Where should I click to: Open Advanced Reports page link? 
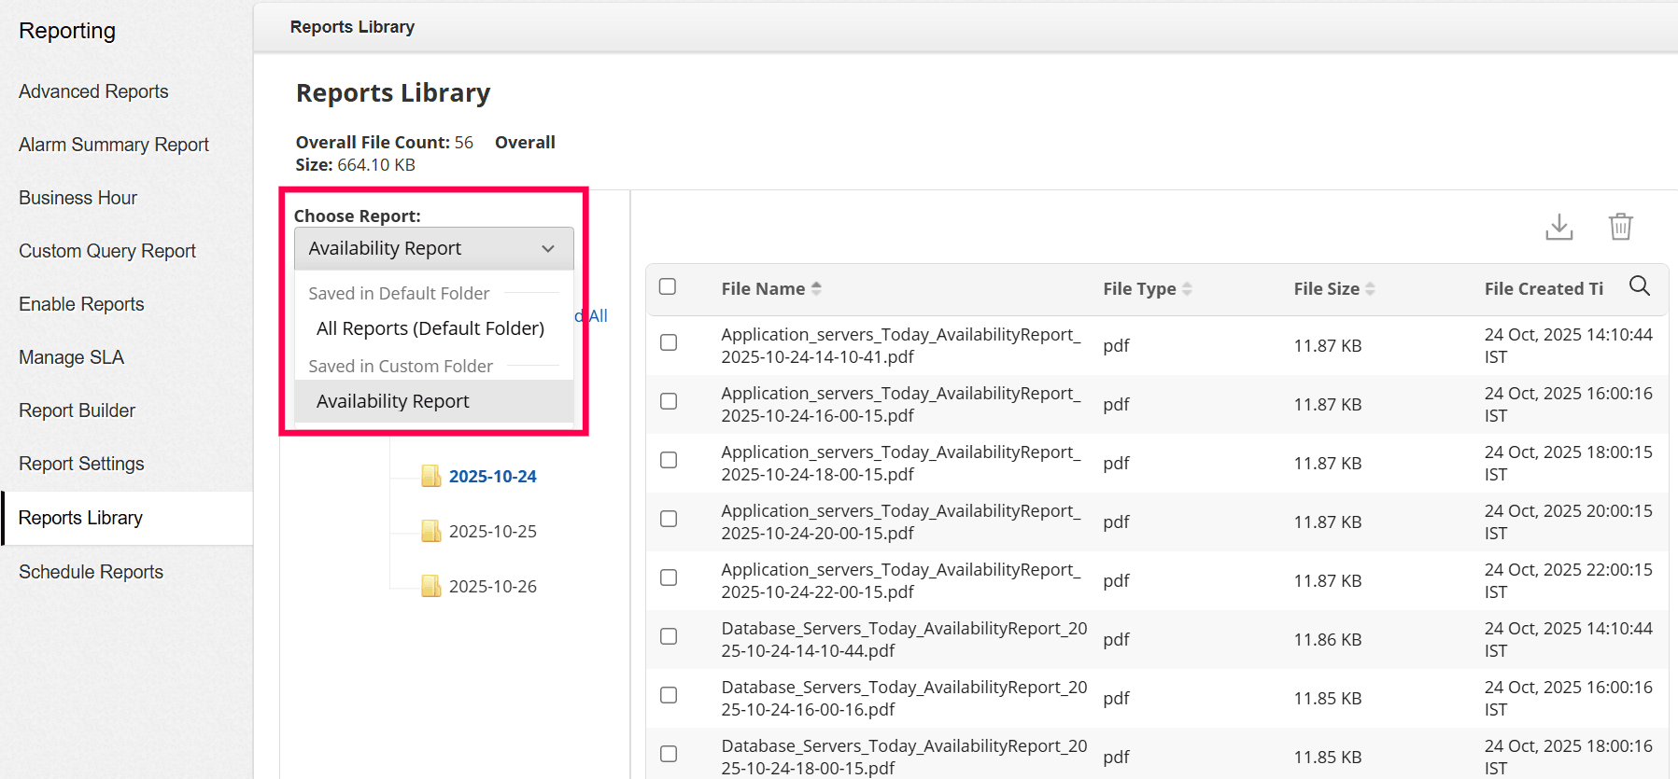(93, 91)
